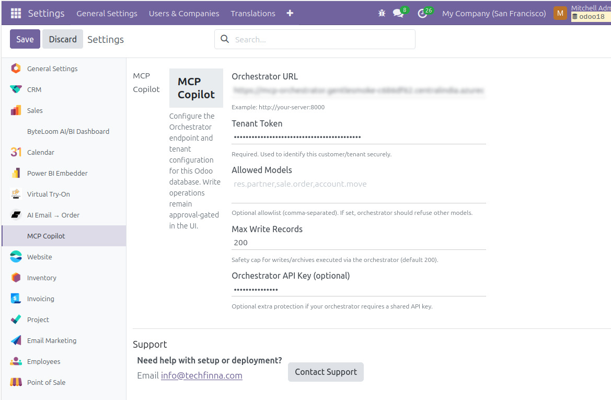Focus the settings search box
The width and height of the screenshot is (611, 400).
(321, 39)
